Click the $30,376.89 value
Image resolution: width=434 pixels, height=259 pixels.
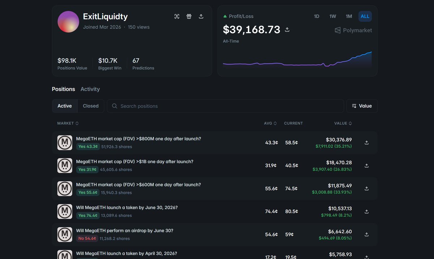tap(339, 139)
